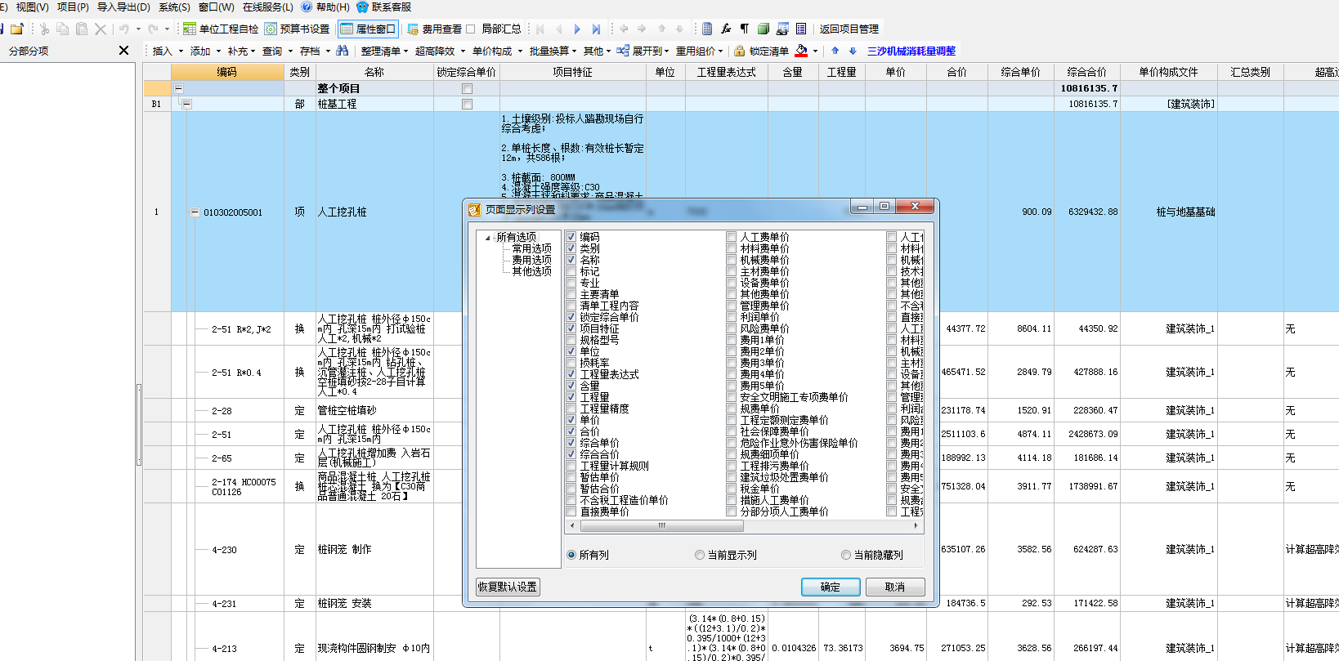This screenshot has width=1339, height=661.
Task: Open the 整理清单 dropdown
Action: point(385,51)
